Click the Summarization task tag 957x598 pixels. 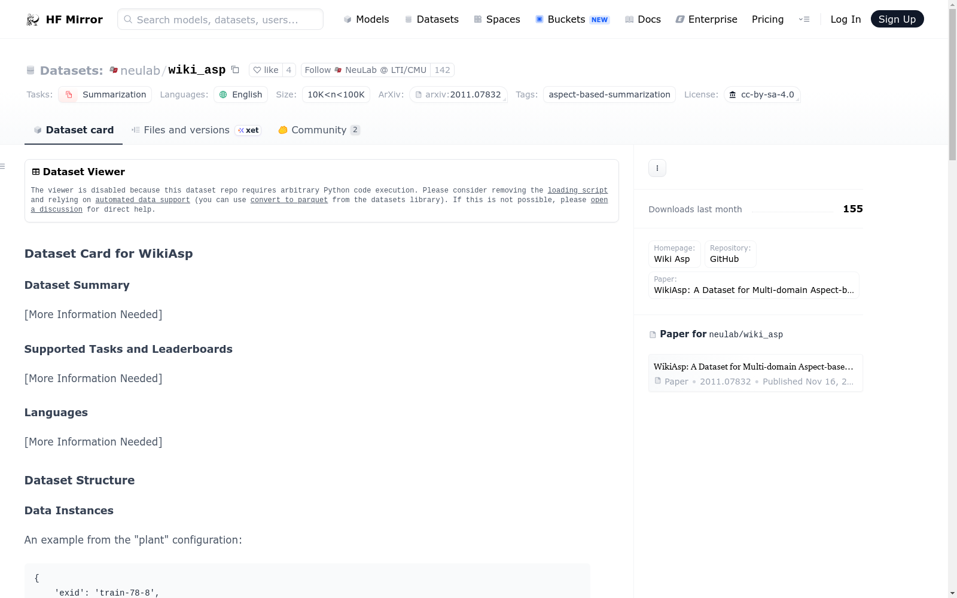[x=105, y=94]
